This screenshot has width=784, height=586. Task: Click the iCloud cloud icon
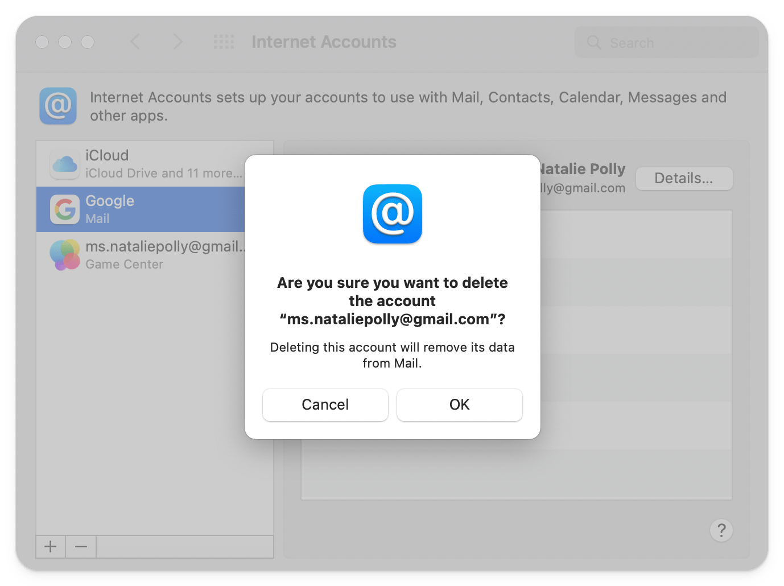coord(64,164)
